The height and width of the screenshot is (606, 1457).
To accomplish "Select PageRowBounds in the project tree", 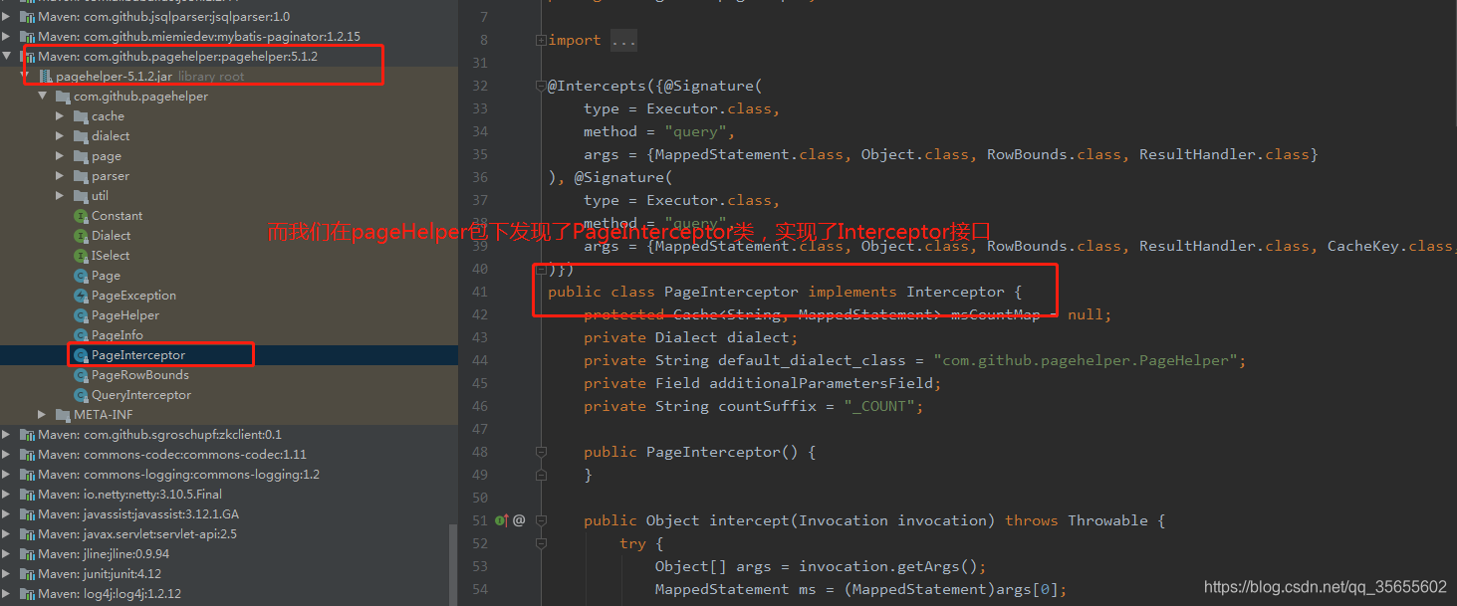I will click(140, 375).
